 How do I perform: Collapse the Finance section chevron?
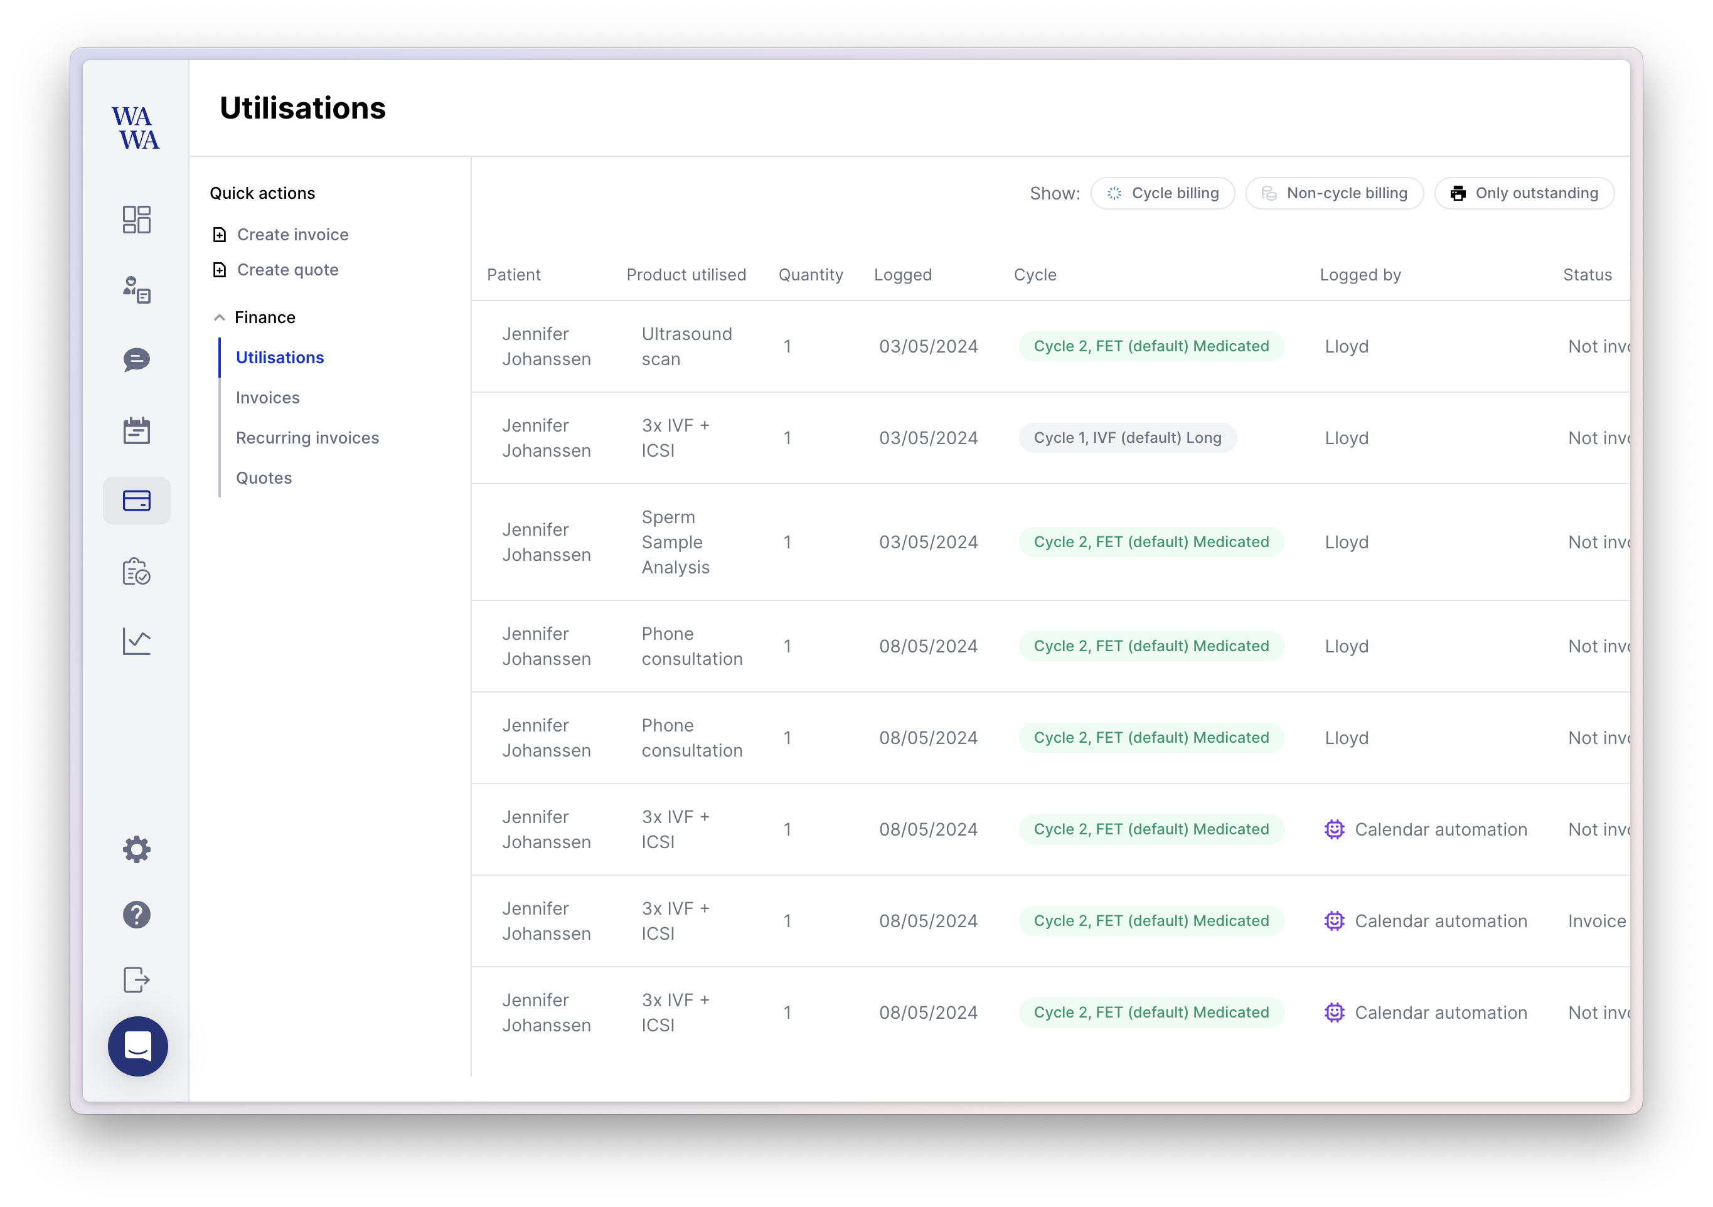[220, 318]
